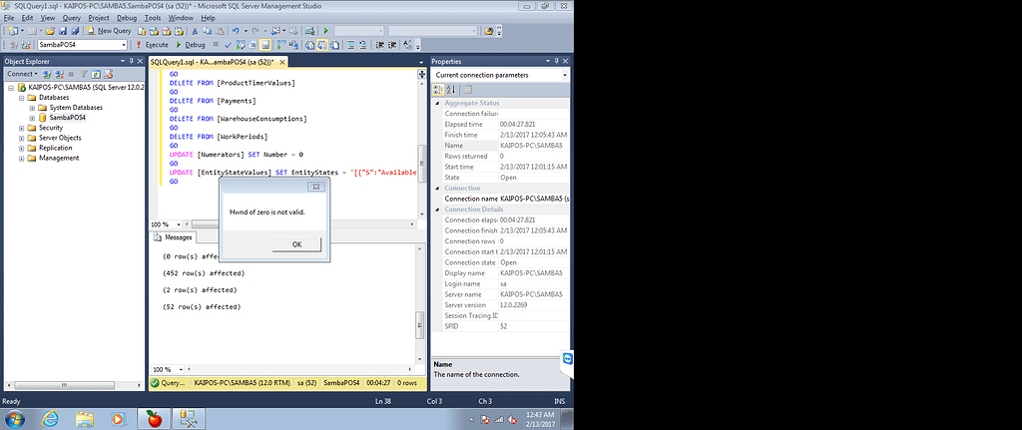Open the Query menu
This screenshot has height=430, width=1022.
pyautogui.click(x=71, y=18)
